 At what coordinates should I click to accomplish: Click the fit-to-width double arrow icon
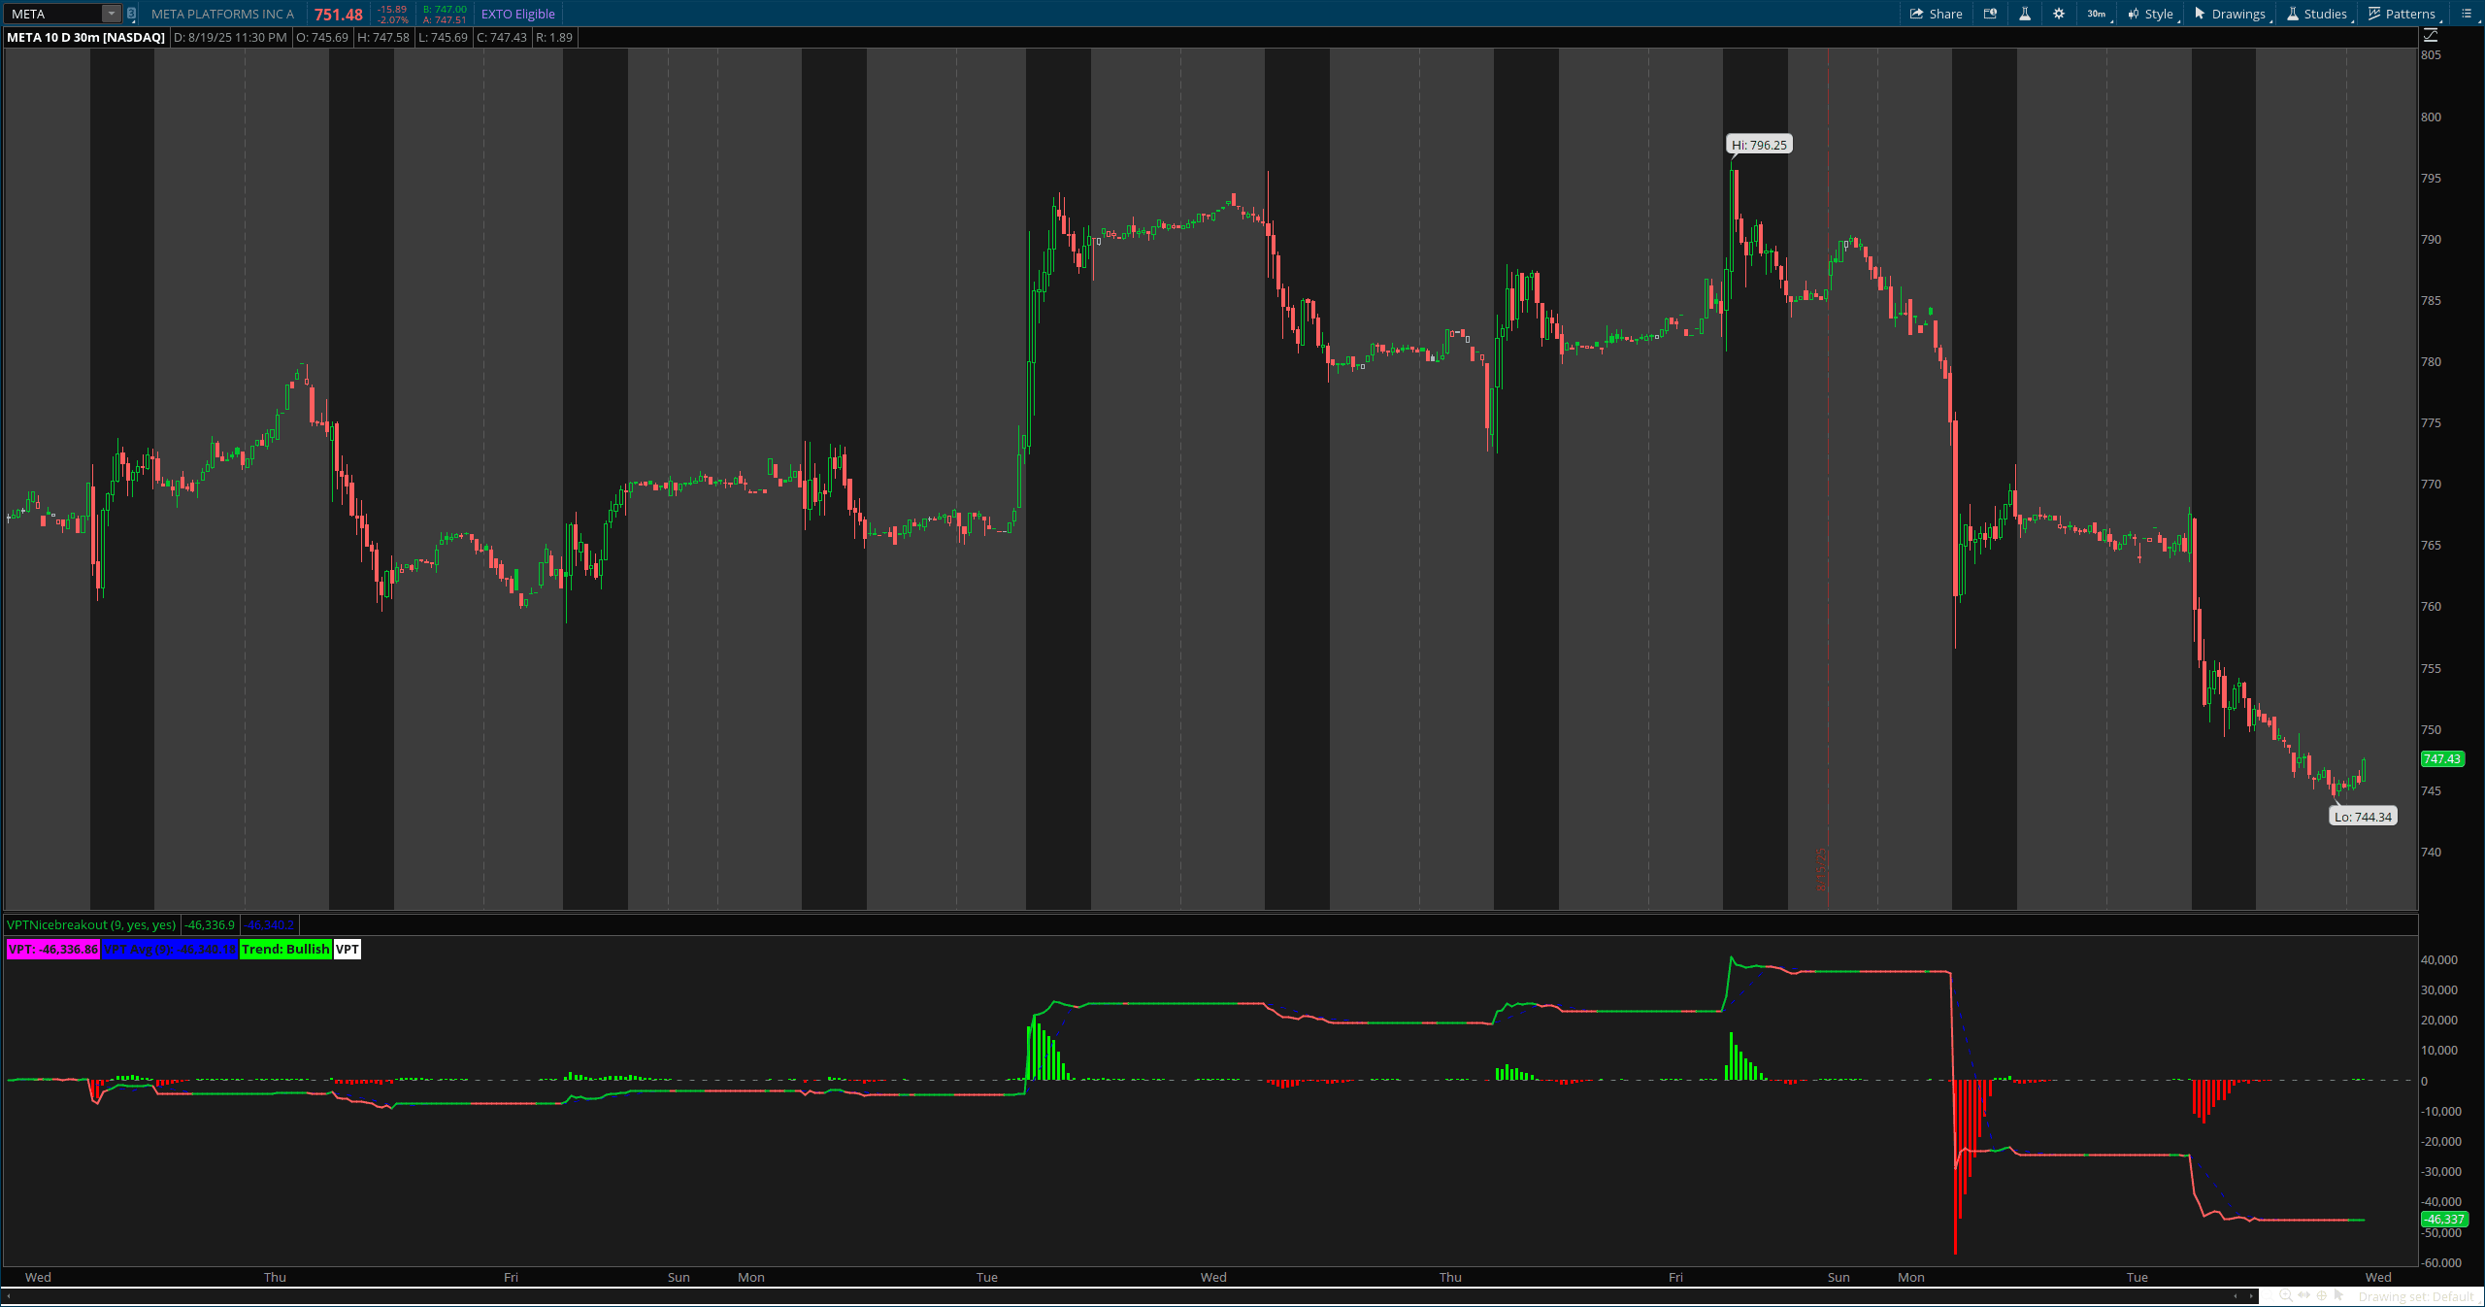point(2304,1295)
